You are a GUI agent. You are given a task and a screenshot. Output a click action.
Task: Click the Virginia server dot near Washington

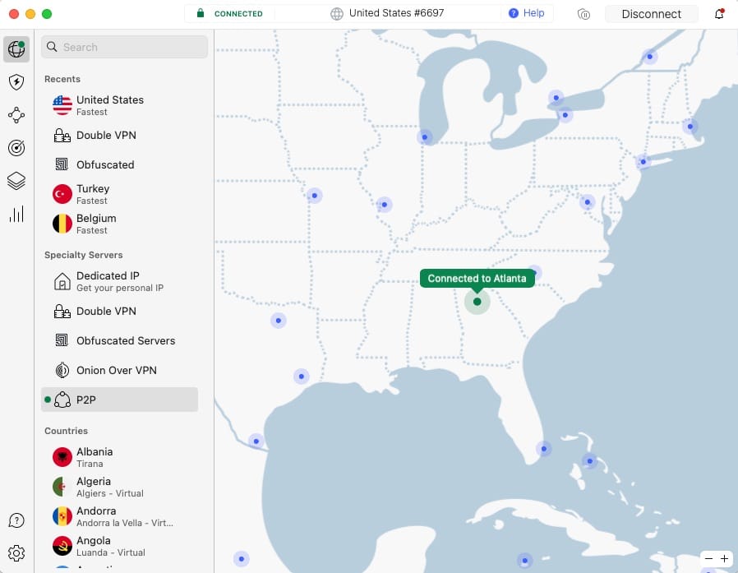(x=587, y=202)
